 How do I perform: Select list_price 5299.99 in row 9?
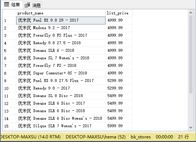pos(118,81)
